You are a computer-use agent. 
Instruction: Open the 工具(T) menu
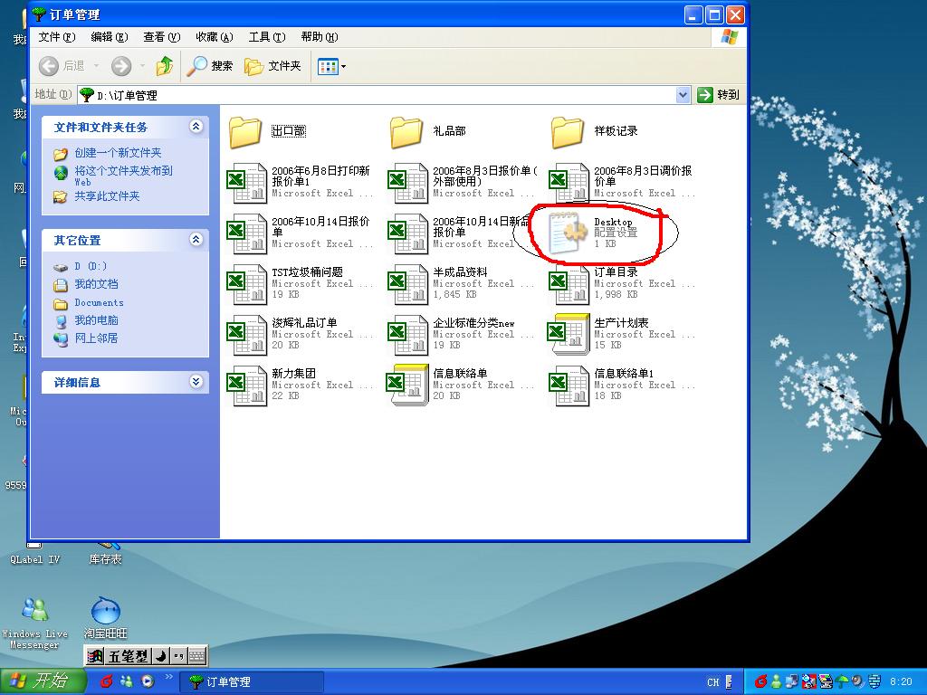pyautogui.click(x=267, y=36)
